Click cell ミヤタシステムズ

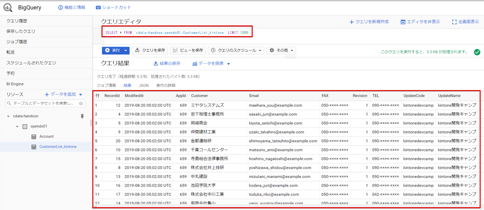tap(207, 105)
